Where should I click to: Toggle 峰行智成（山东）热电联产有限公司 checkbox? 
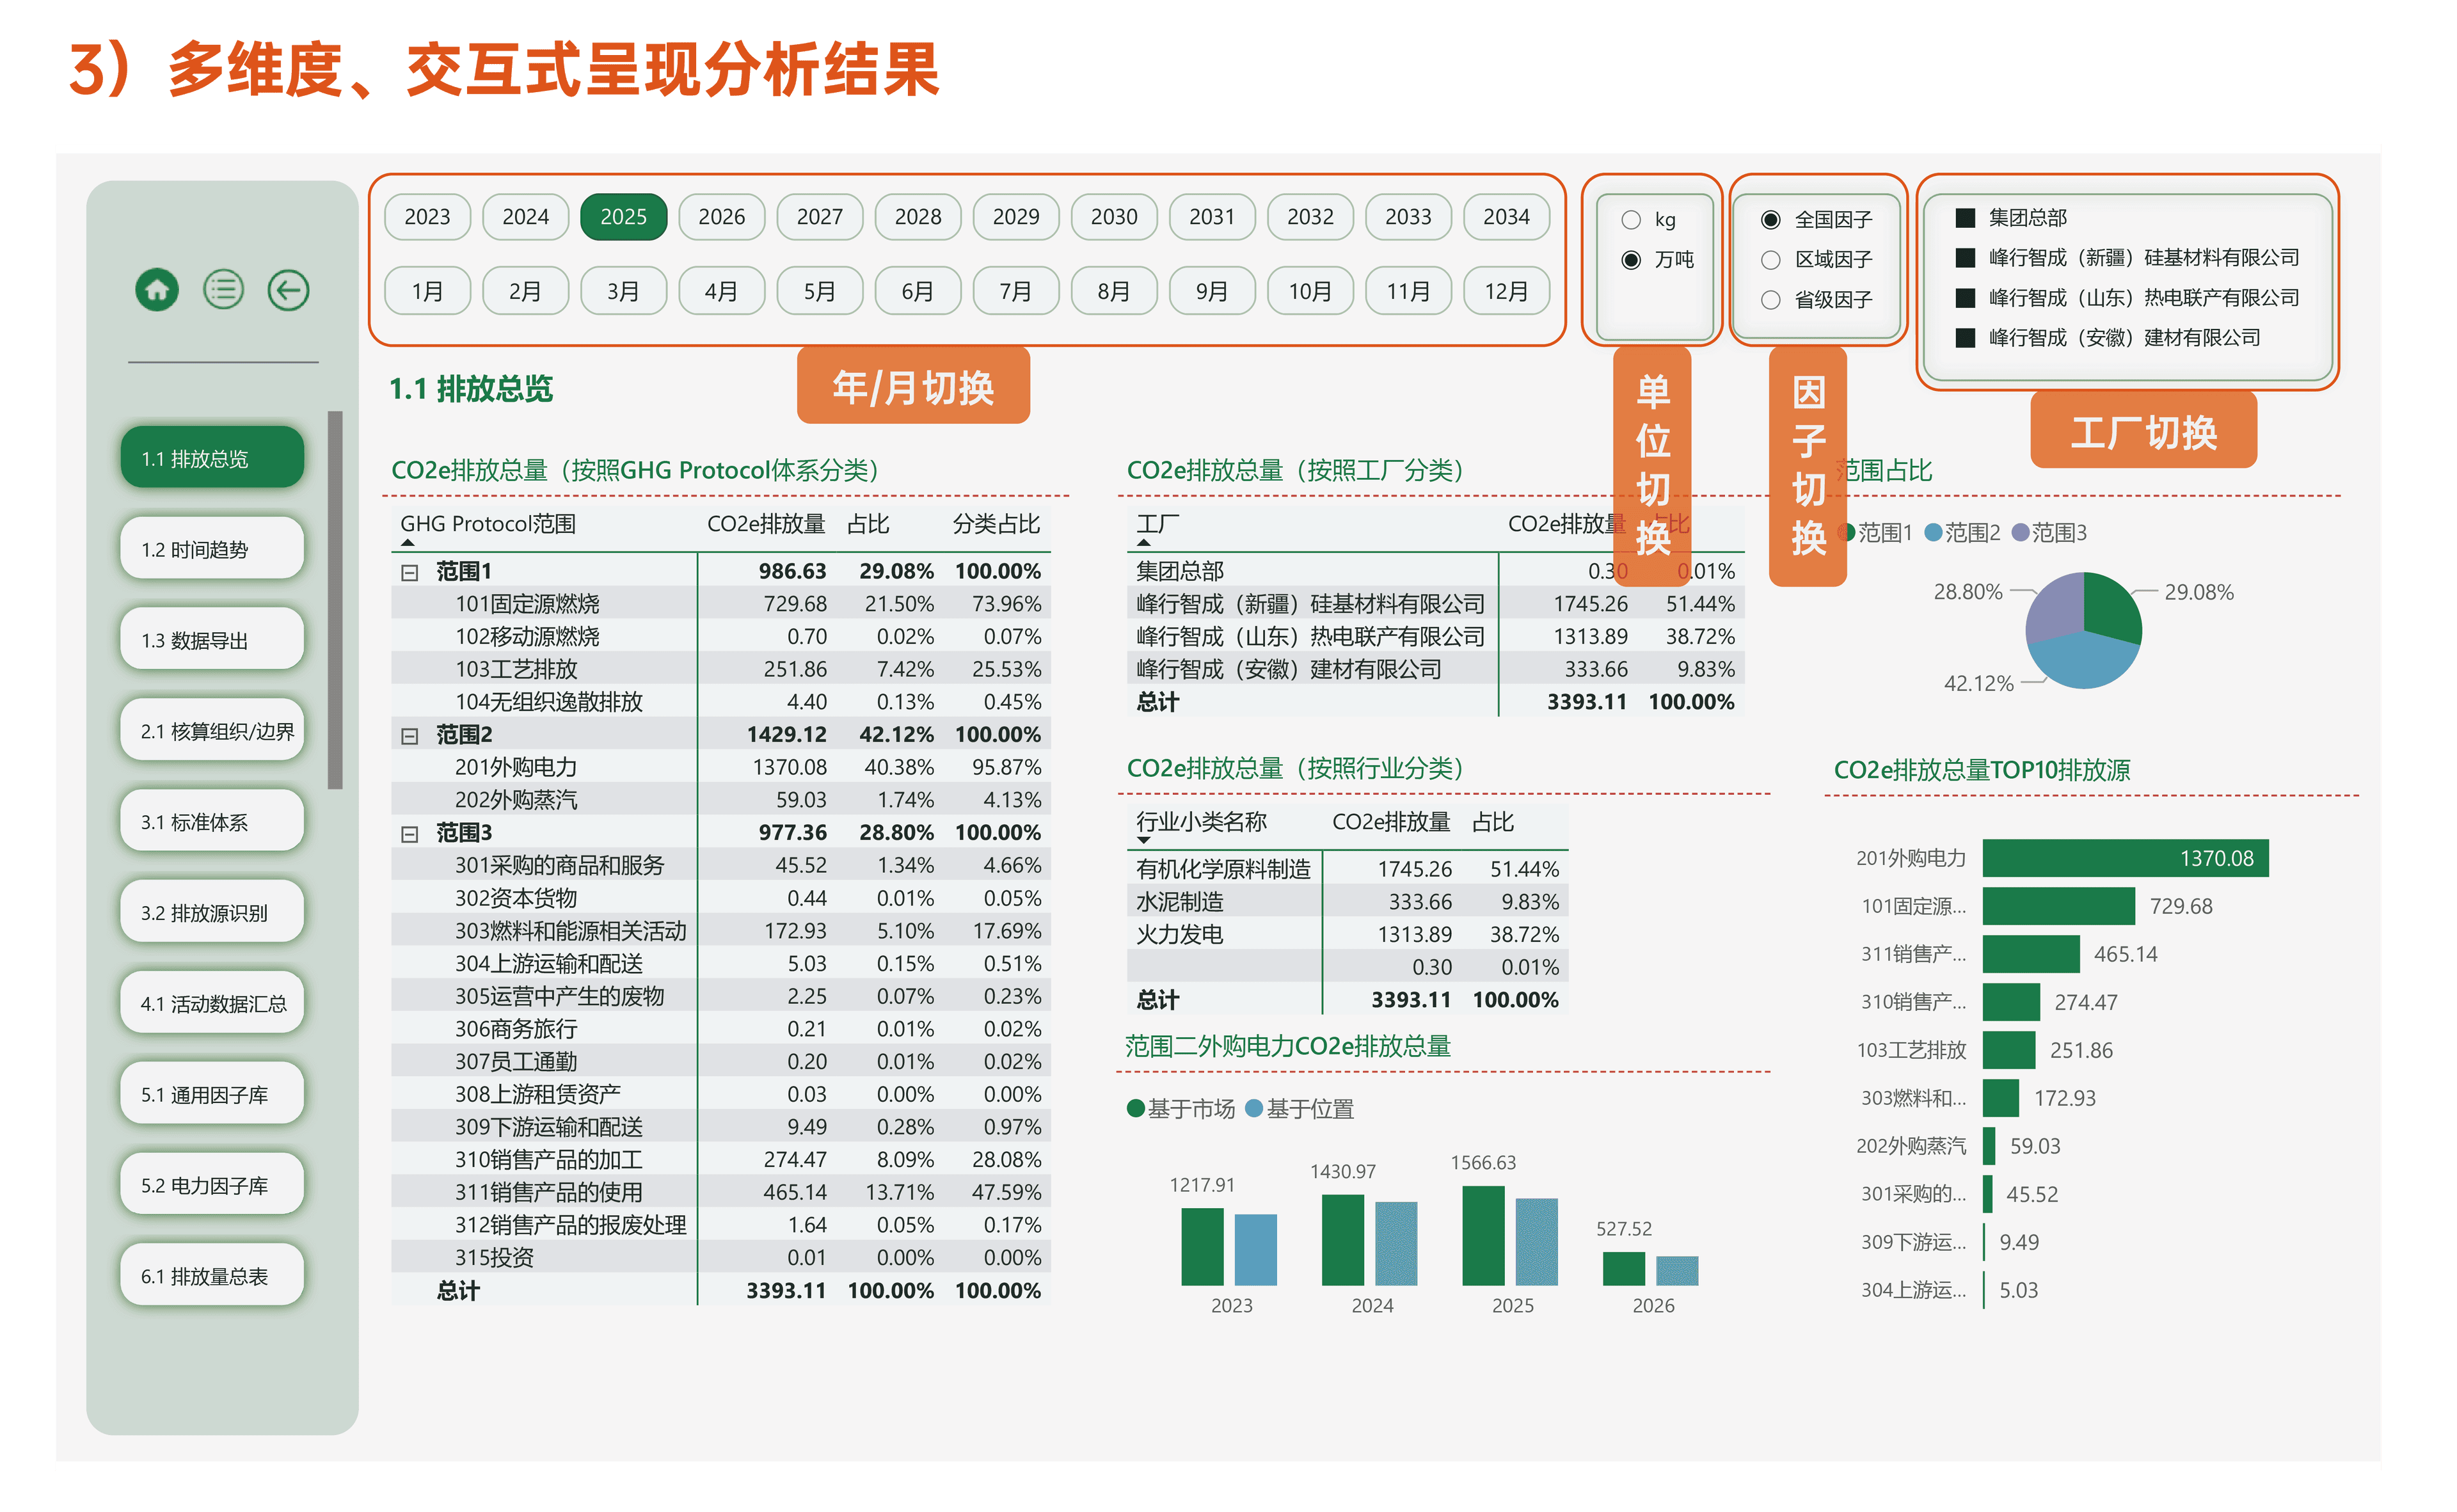click(1965, 298)
